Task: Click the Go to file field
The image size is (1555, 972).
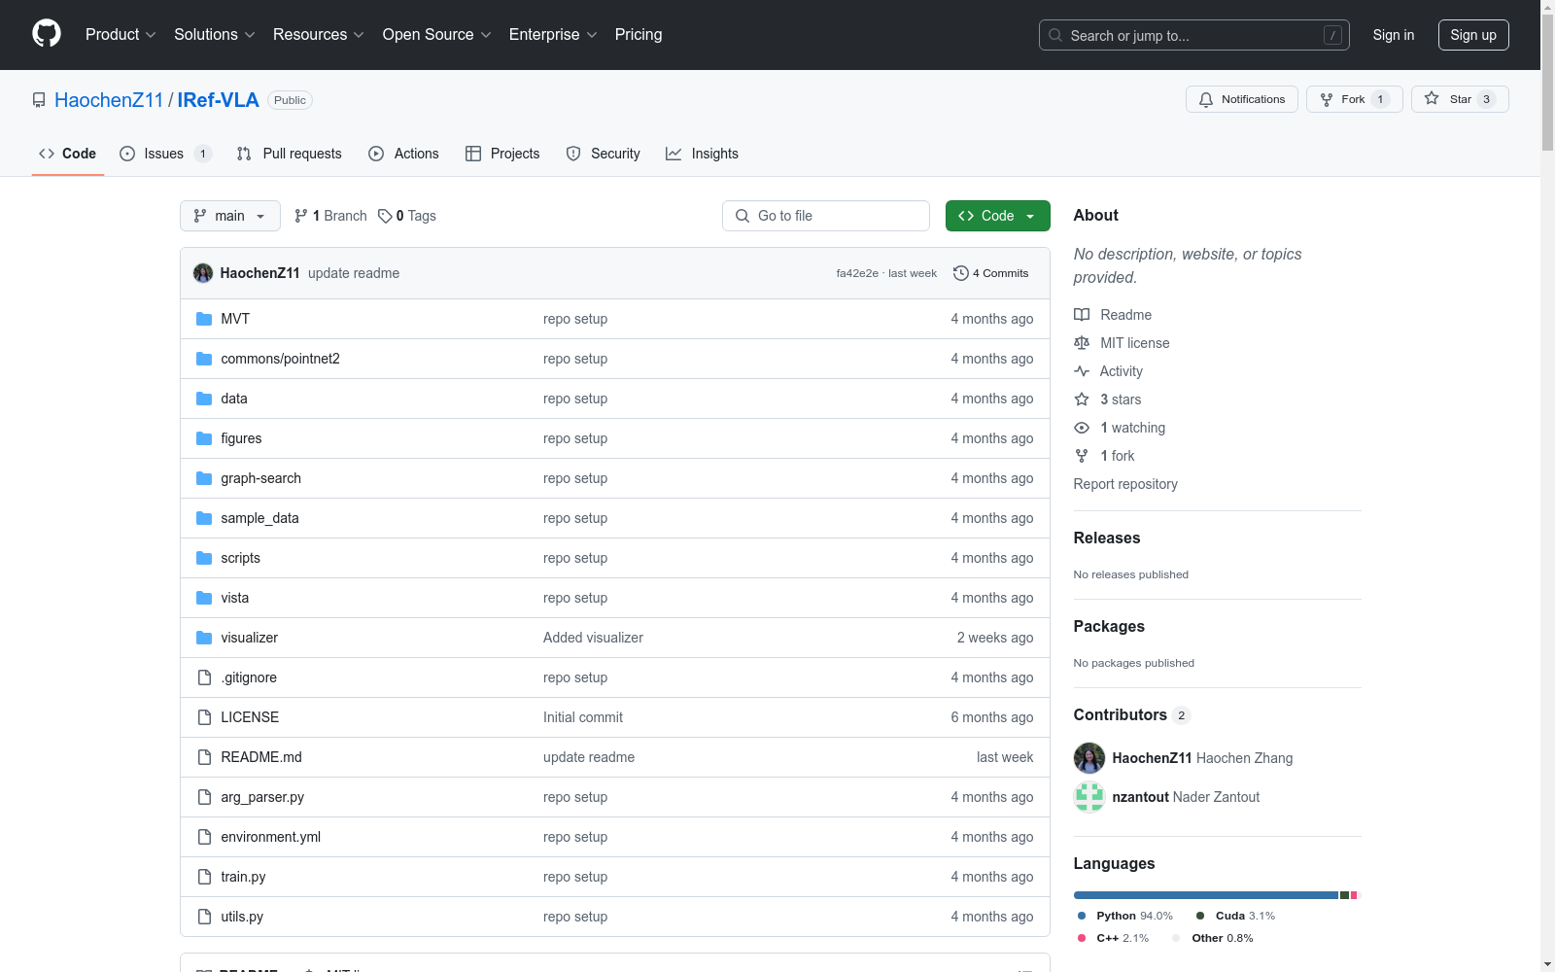Action: (x=826, y=216)
